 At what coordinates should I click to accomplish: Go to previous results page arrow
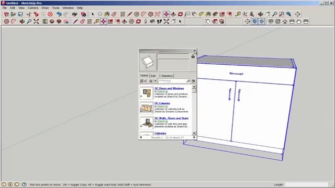[141, 137]
